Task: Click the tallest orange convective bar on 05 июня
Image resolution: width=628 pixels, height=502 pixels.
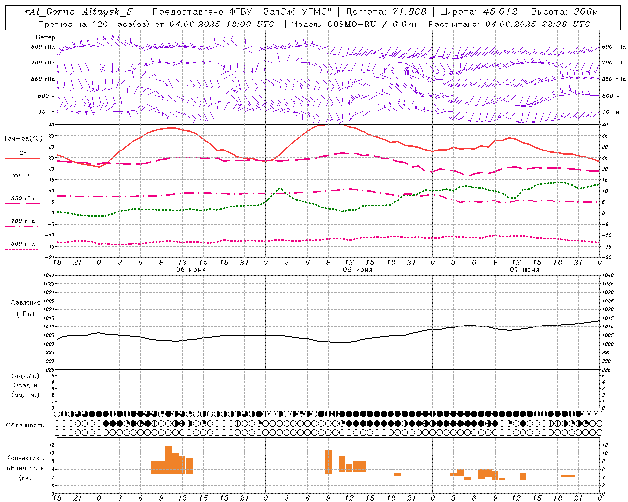Action: pyautogui.click(x=168, y=459)
